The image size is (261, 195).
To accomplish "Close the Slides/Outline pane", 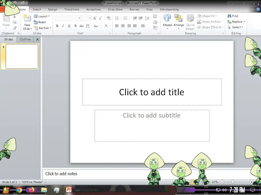I will point(37,39).
